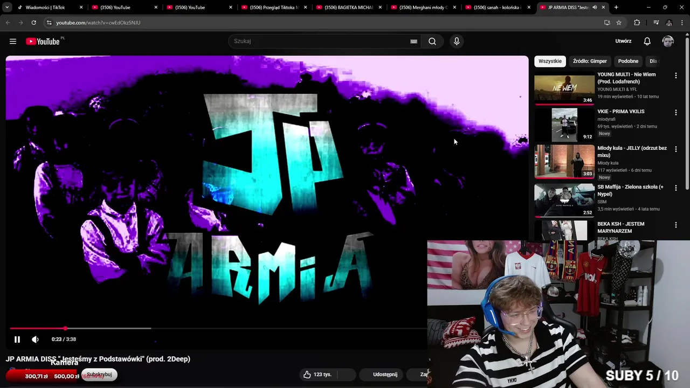
Task: Select the Źródło: Gimper filter chip
Action: 590,61
